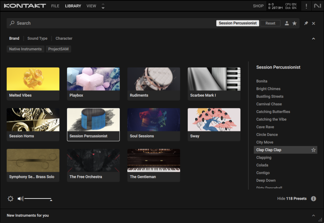Open the FILE menu

55,6
